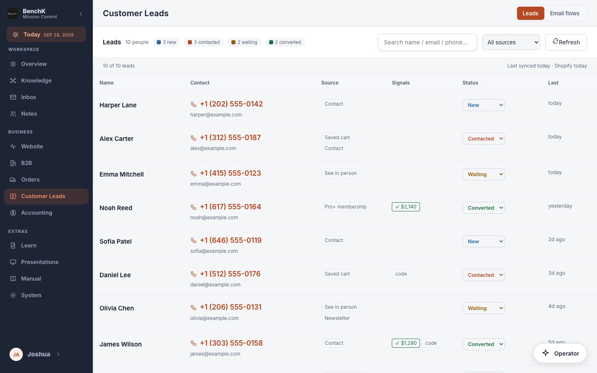Click the JA avatar at bottom
Viewport: 597px width, 373px height.
16,354
